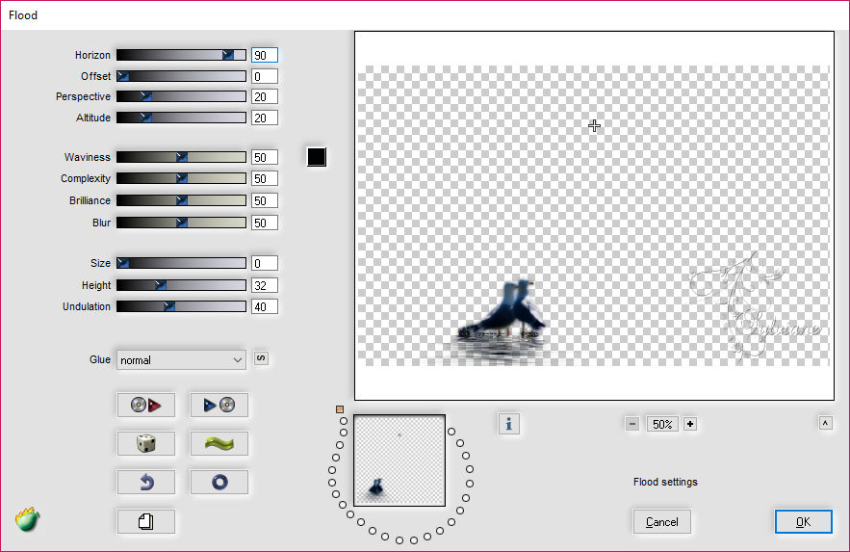Click the Flaming Pear logo icon

(x=27, y=519)
